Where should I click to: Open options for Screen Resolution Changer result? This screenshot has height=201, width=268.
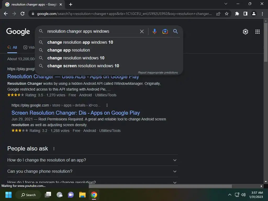pos(107,105)
